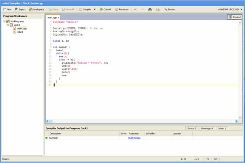Click the Ready. status text
This screenshot has width=245, height=163.
[x=6, y=159]
